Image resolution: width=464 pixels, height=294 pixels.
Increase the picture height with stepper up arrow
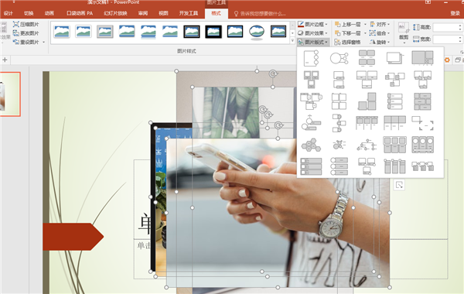[x=460, y=26]
